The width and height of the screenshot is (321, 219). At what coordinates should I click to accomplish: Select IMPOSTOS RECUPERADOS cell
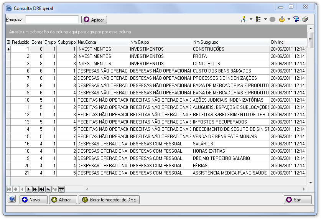(231, 122)
